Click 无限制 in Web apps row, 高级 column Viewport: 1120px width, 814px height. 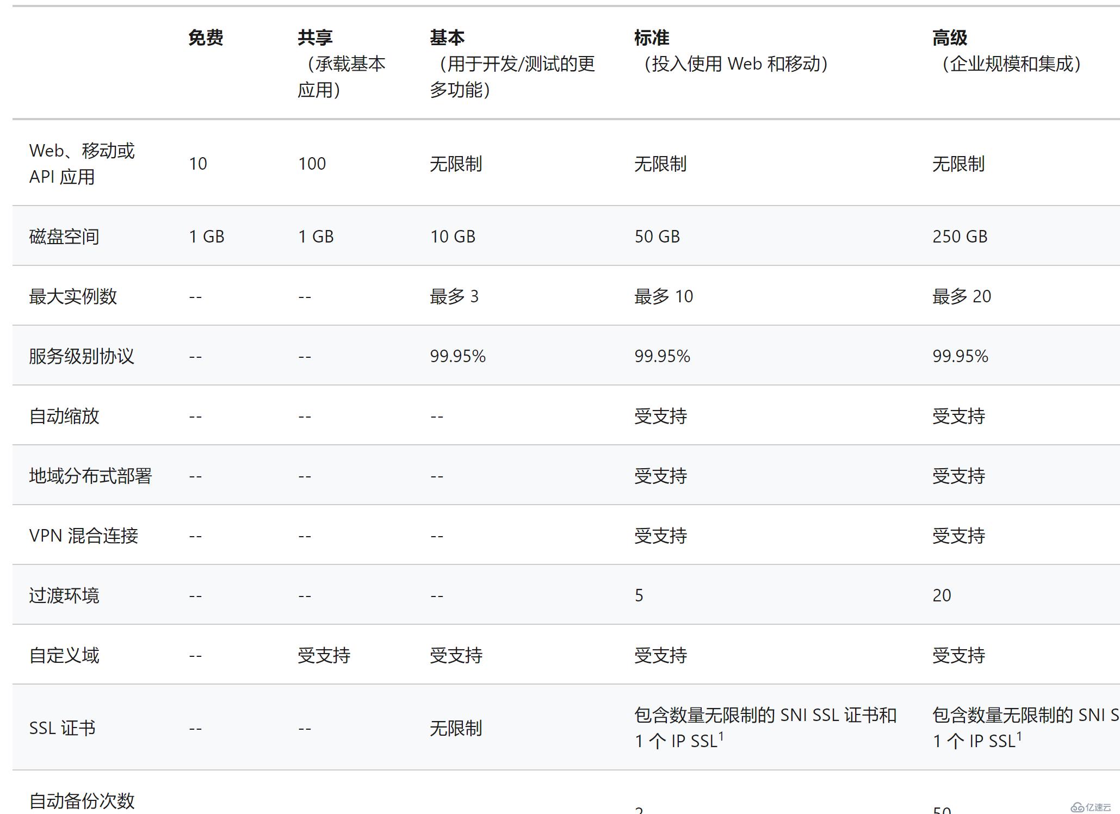(x=958, y=164)
